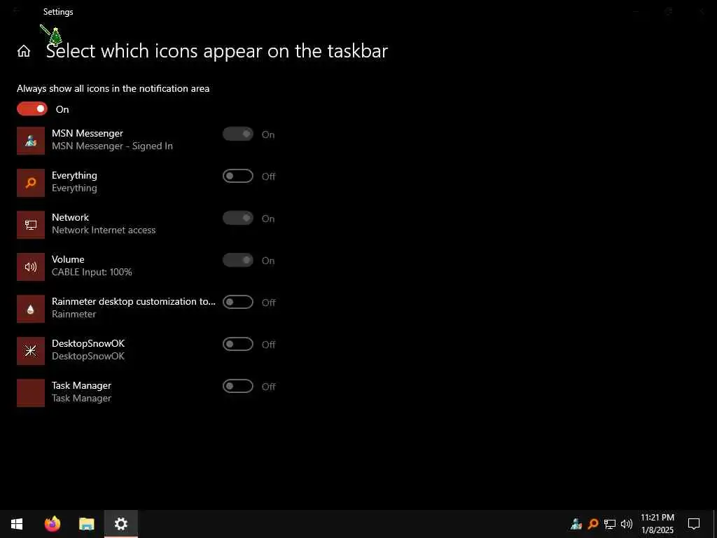Enable the Rainmeter icon toggle

click(238, 303)
